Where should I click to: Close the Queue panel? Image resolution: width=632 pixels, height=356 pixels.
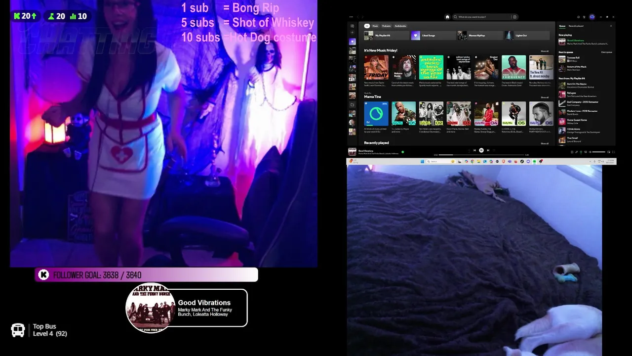611,26
